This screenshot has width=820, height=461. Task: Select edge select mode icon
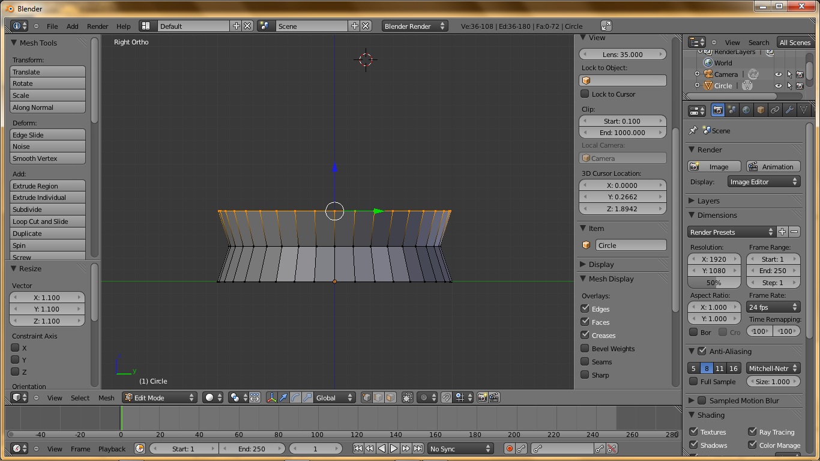[378, 397]
